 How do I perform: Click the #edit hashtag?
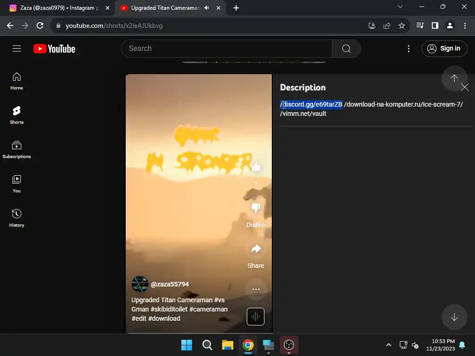[139, 318]
